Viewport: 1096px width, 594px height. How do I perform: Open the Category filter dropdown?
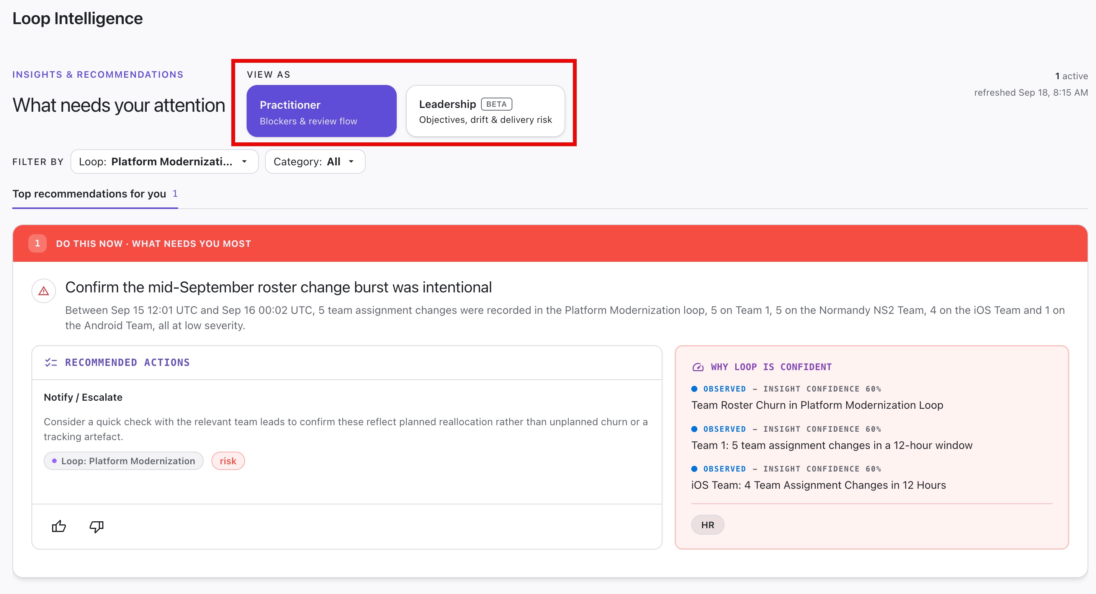(x=315, y=162)
